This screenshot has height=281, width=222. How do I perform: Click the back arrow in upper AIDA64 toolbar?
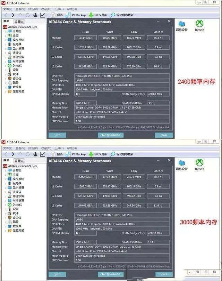click(x=6, y=15)
